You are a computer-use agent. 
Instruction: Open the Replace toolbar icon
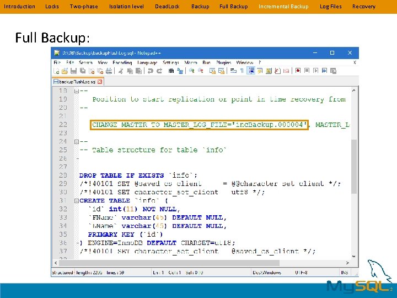tap(180, 71)
